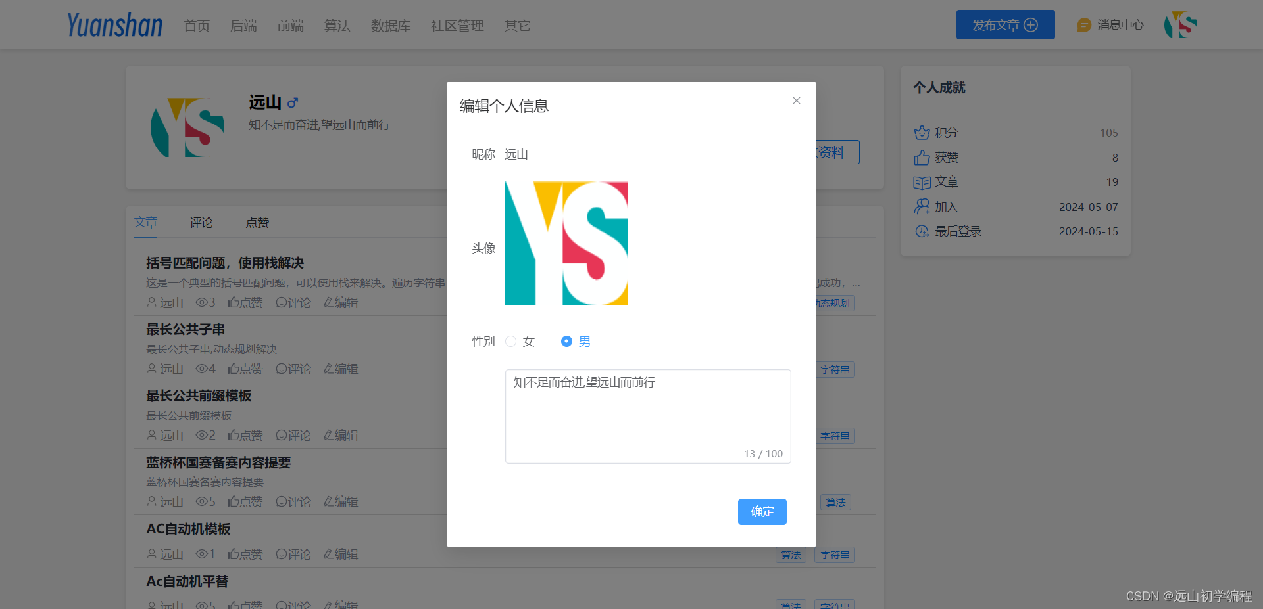Click the 加入 user icon
1263x609 pixels.
click(922, 207)
